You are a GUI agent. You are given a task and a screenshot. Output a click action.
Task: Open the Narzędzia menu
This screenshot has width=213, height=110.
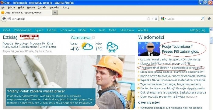coord(54,8)
